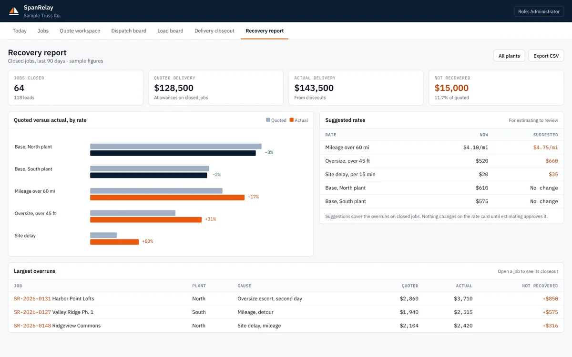Click the $575 Base, South plant rate
The width and height of the screenshot is (572, 357).
point(482,201)
